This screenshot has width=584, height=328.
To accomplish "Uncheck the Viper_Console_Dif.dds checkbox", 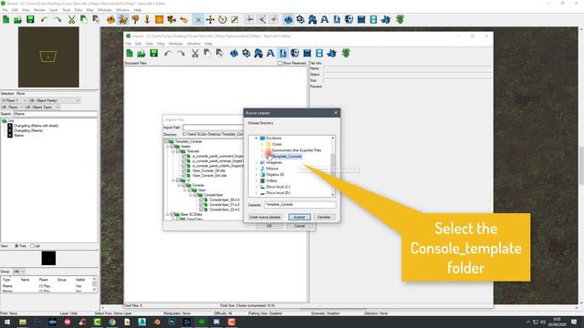I will (183, 170).
